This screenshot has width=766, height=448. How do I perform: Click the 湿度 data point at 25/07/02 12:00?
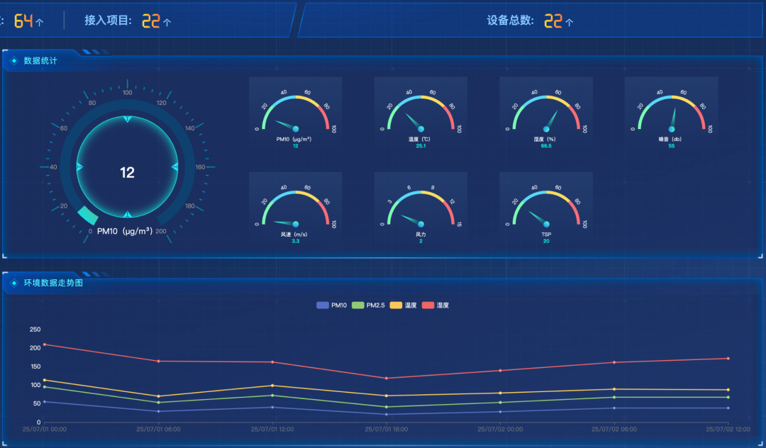tap(728, 359)
